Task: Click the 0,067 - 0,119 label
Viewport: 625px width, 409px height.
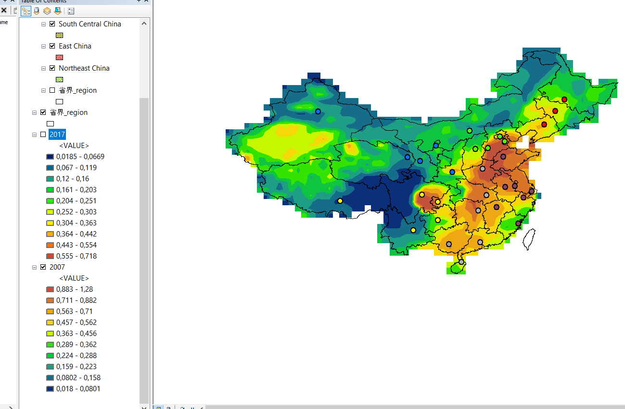Action: point(77,167)
